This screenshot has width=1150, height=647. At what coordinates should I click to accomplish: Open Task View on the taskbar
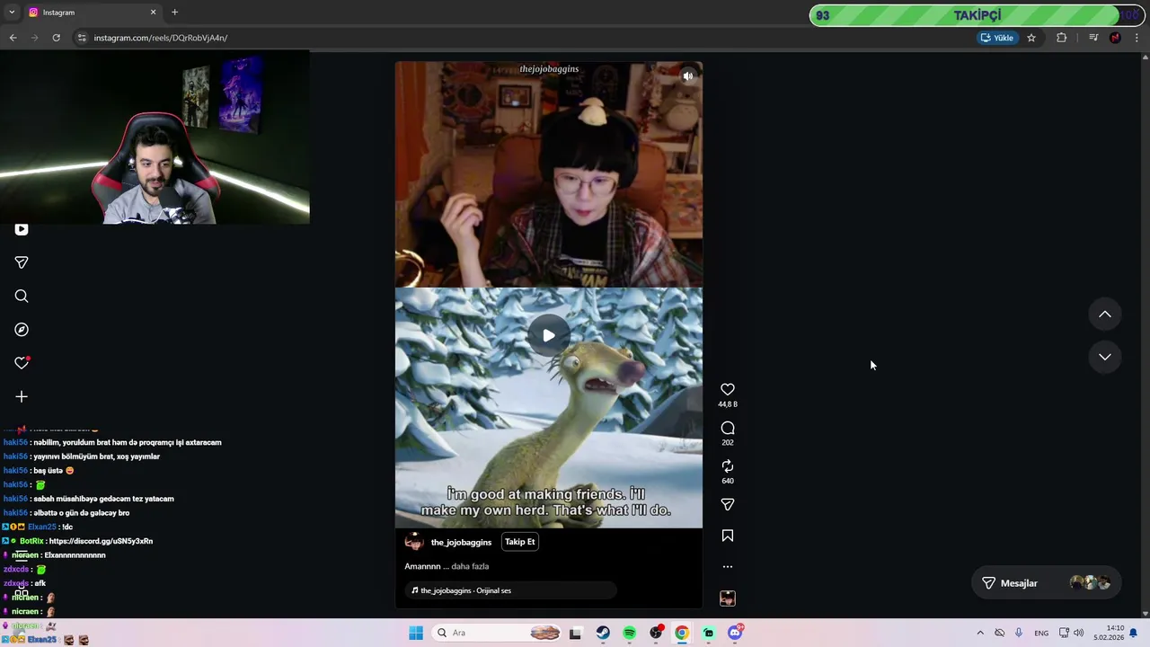tap(575, 633)
